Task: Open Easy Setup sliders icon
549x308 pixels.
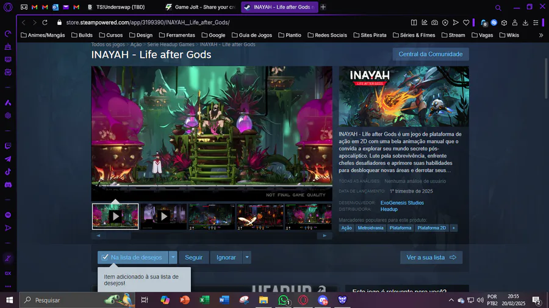Action: click(536, 23)
